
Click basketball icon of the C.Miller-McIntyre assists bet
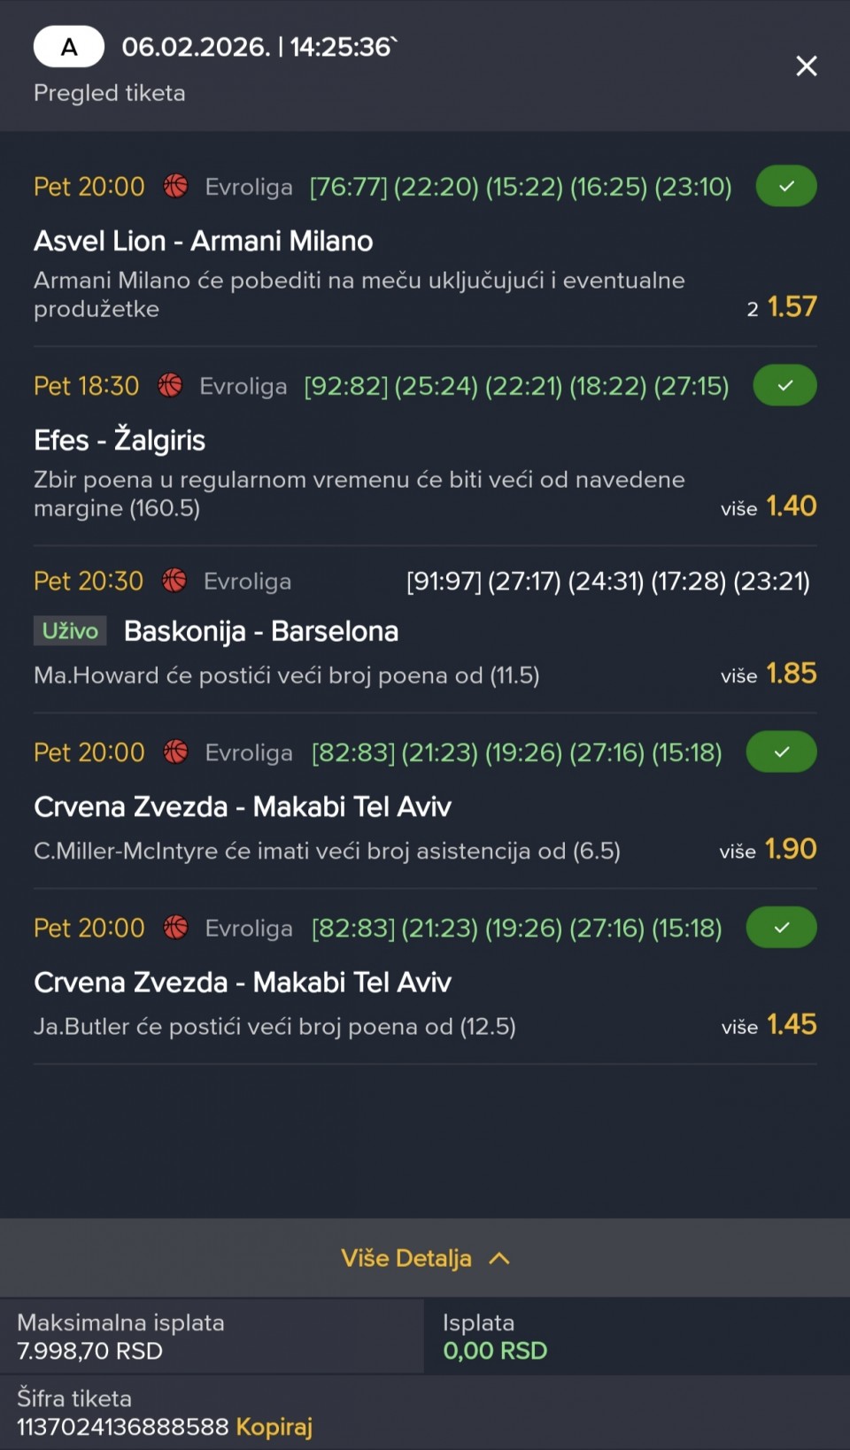(175, 752)
